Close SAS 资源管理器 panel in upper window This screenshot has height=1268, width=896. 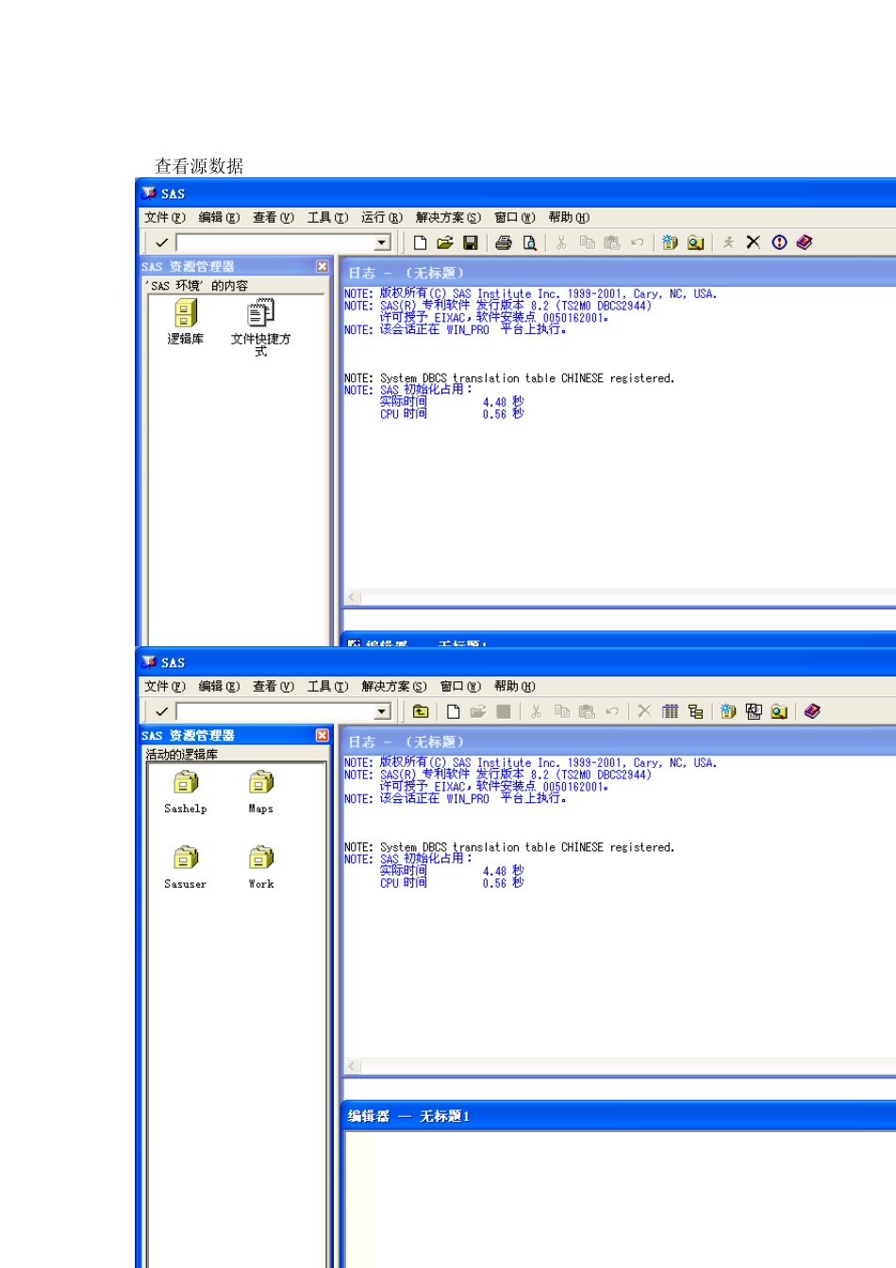(x=323, y=267)
